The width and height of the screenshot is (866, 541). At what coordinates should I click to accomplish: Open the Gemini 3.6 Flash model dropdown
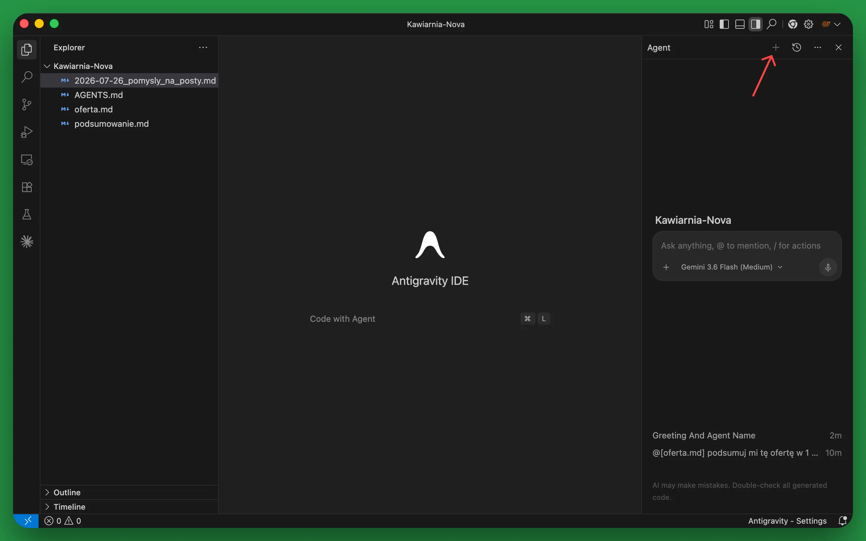coord(732,267)
